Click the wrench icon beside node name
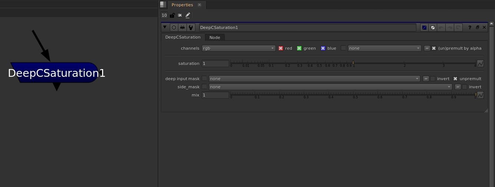Viewport: 495px width, 187px height. click(191, 27)
